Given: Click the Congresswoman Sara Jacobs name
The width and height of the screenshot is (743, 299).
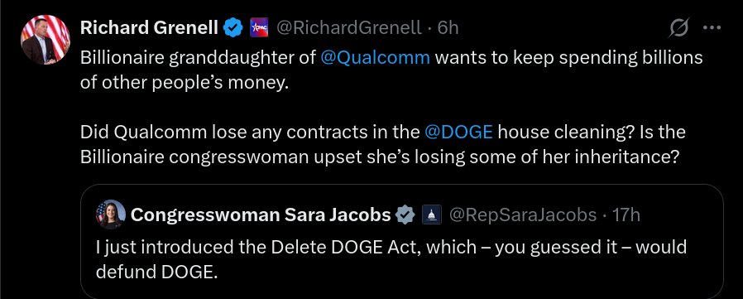Looking at the screenshot, I should (x=261, y=215).
